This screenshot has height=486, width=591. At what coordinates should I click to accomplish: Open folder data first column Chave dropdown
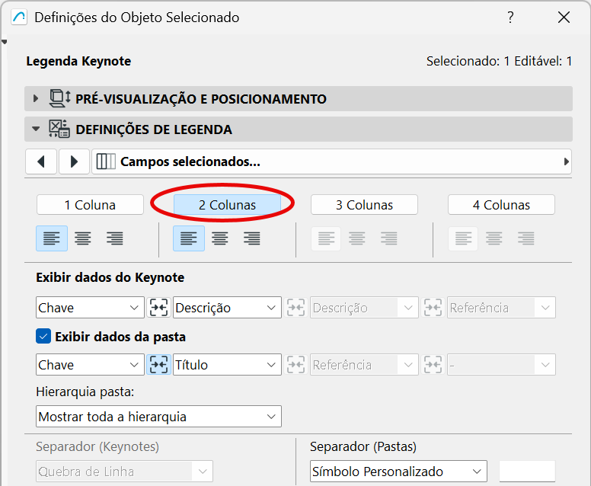tap(90, 365)
